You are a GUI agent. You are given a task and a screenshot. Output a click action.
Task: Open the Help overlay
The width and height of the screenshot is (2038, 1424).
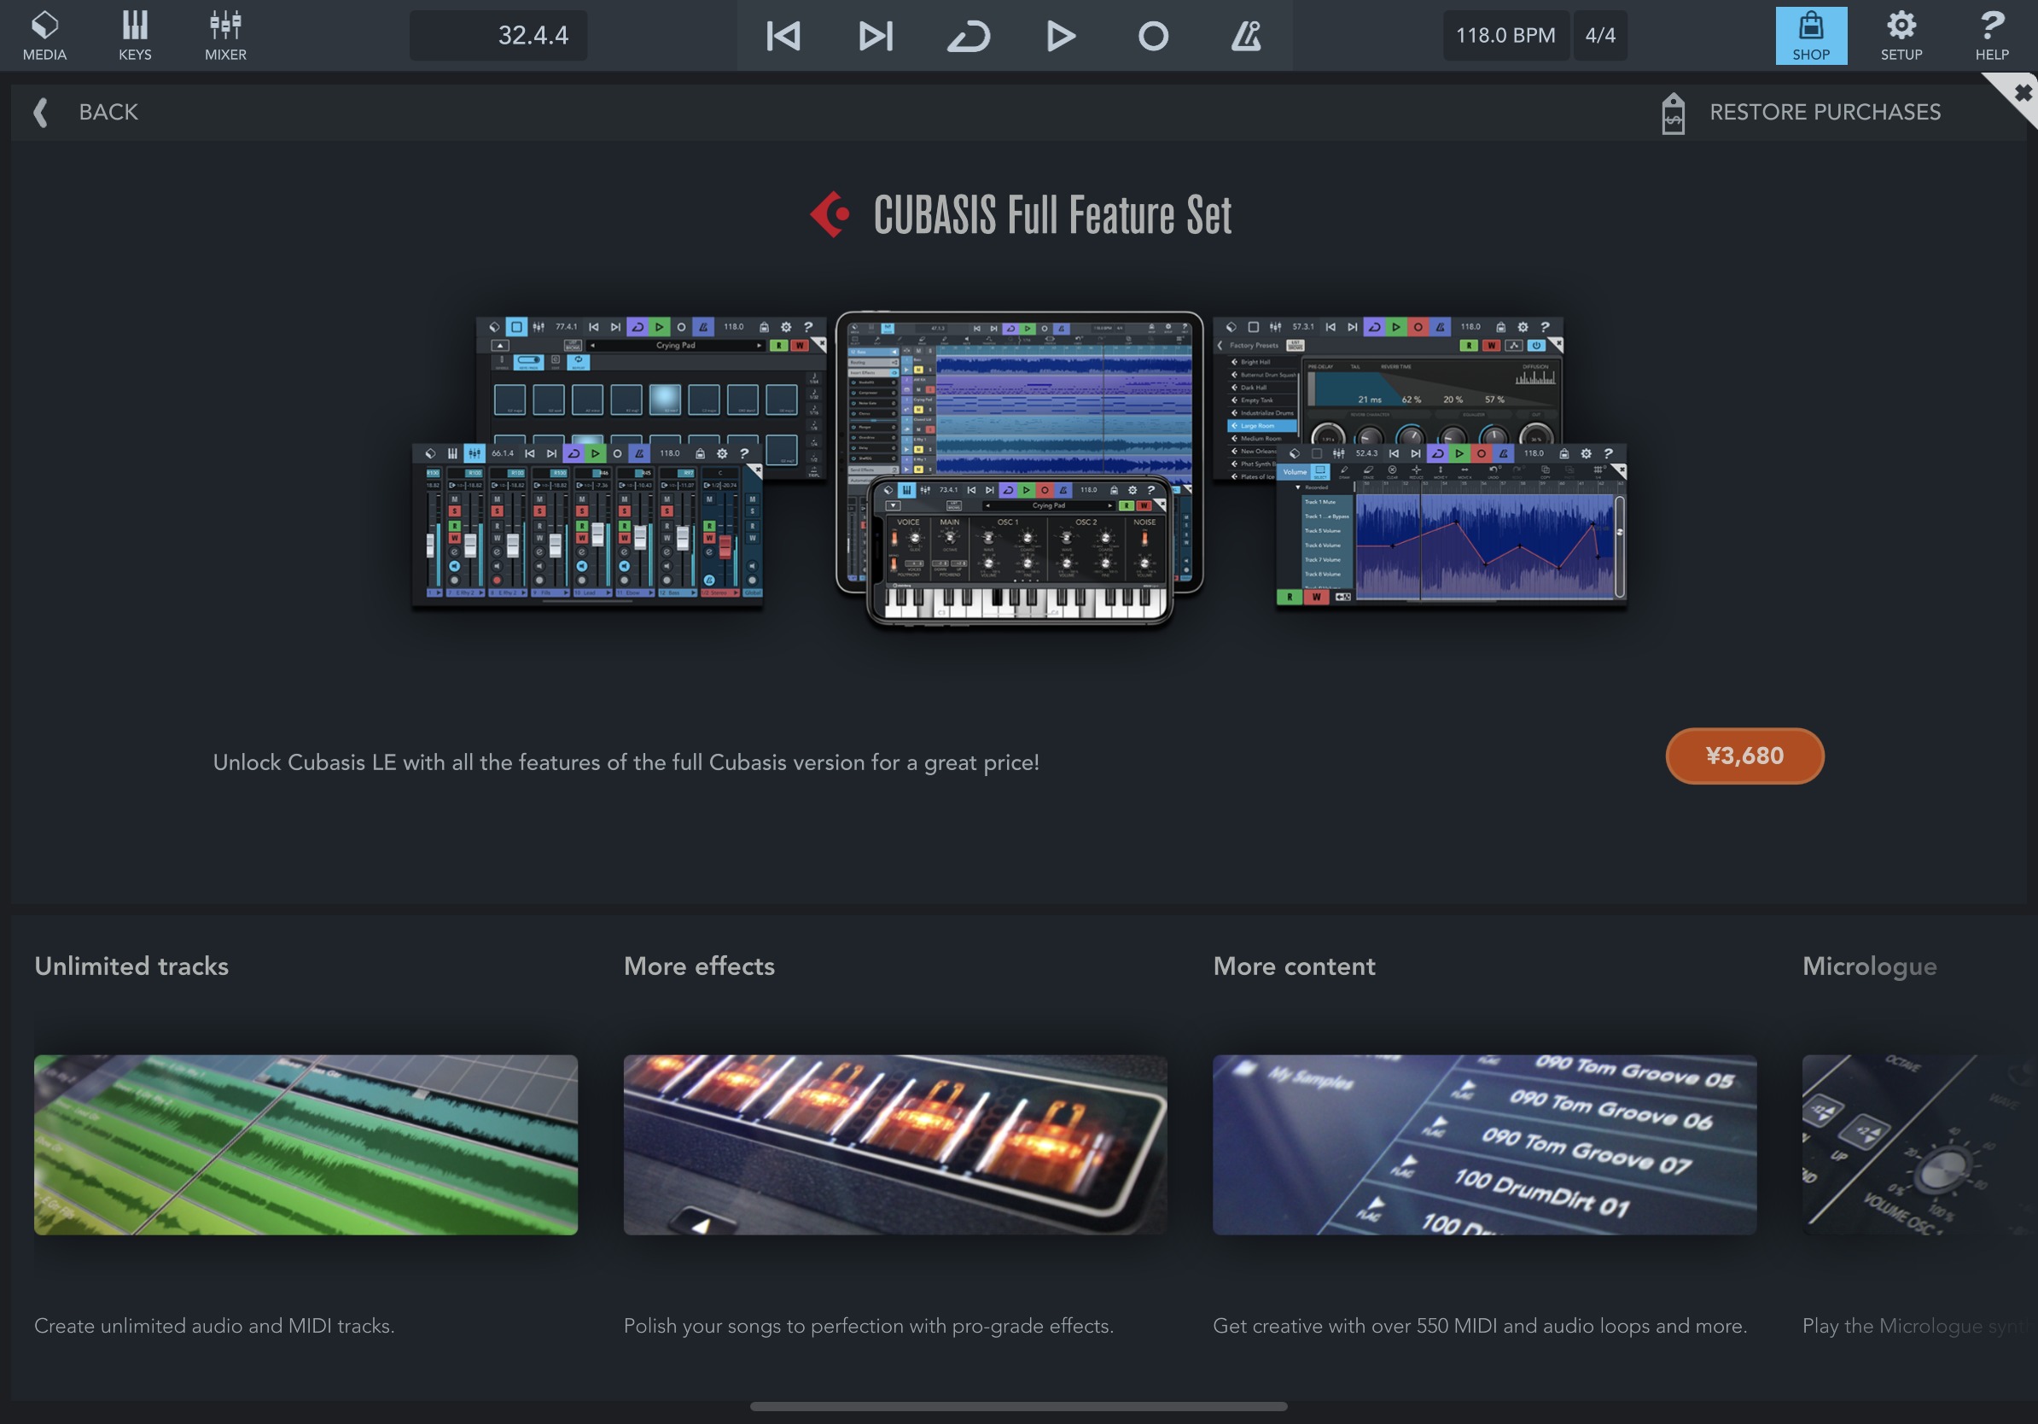point(1992,36)
